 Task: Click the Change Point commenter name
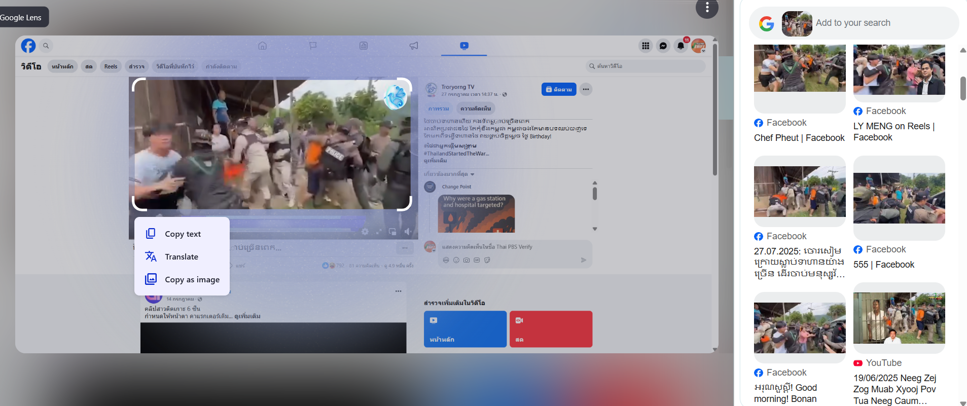point(456,187)
